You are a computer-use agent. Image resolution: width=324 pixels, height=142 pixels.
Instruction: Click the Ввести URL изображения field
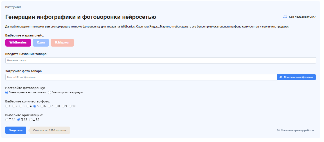coord(141,77)
